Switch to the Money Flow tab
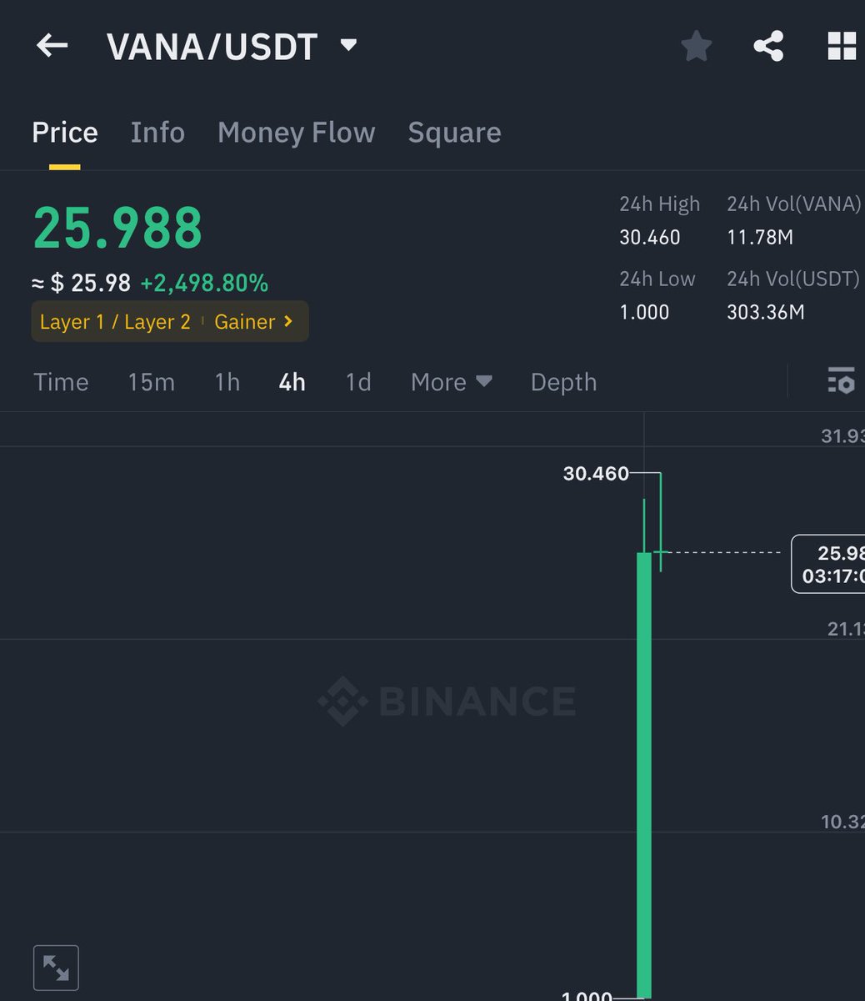 [x=296, y=132]
